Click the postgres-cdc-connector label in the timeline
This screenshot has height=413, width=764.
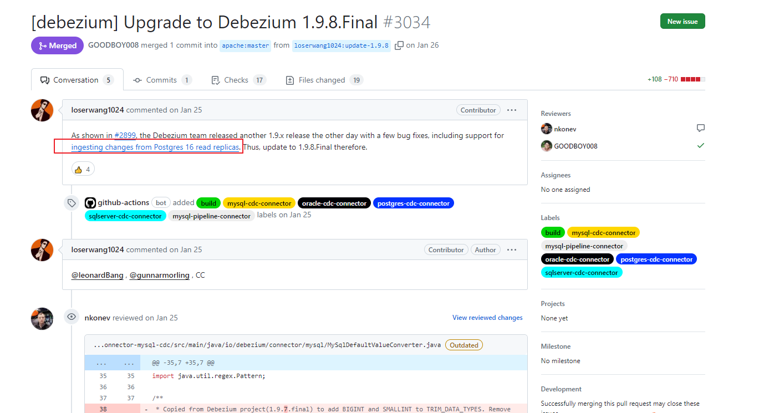tap(414, 203)
